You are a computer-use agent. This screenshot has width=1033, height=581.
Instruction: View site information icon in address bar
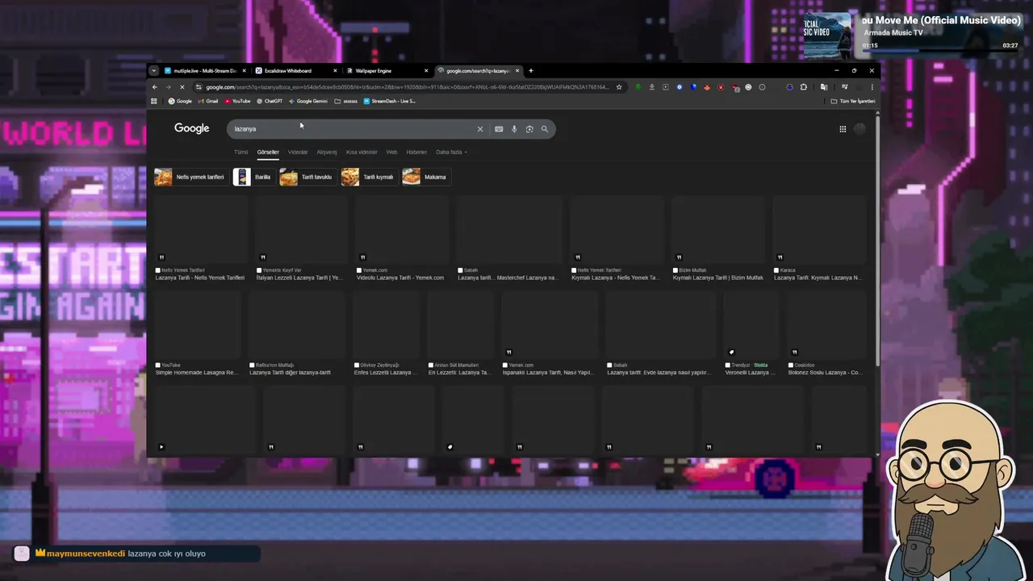(199, 87)
